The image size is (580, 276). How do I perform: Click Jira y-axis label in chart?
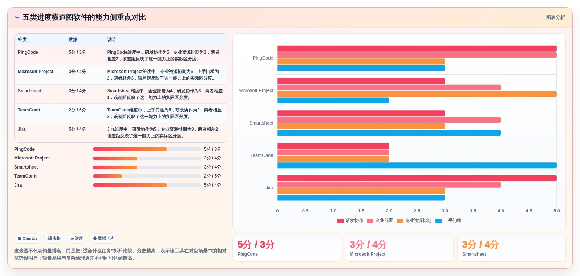coord(269,188)
